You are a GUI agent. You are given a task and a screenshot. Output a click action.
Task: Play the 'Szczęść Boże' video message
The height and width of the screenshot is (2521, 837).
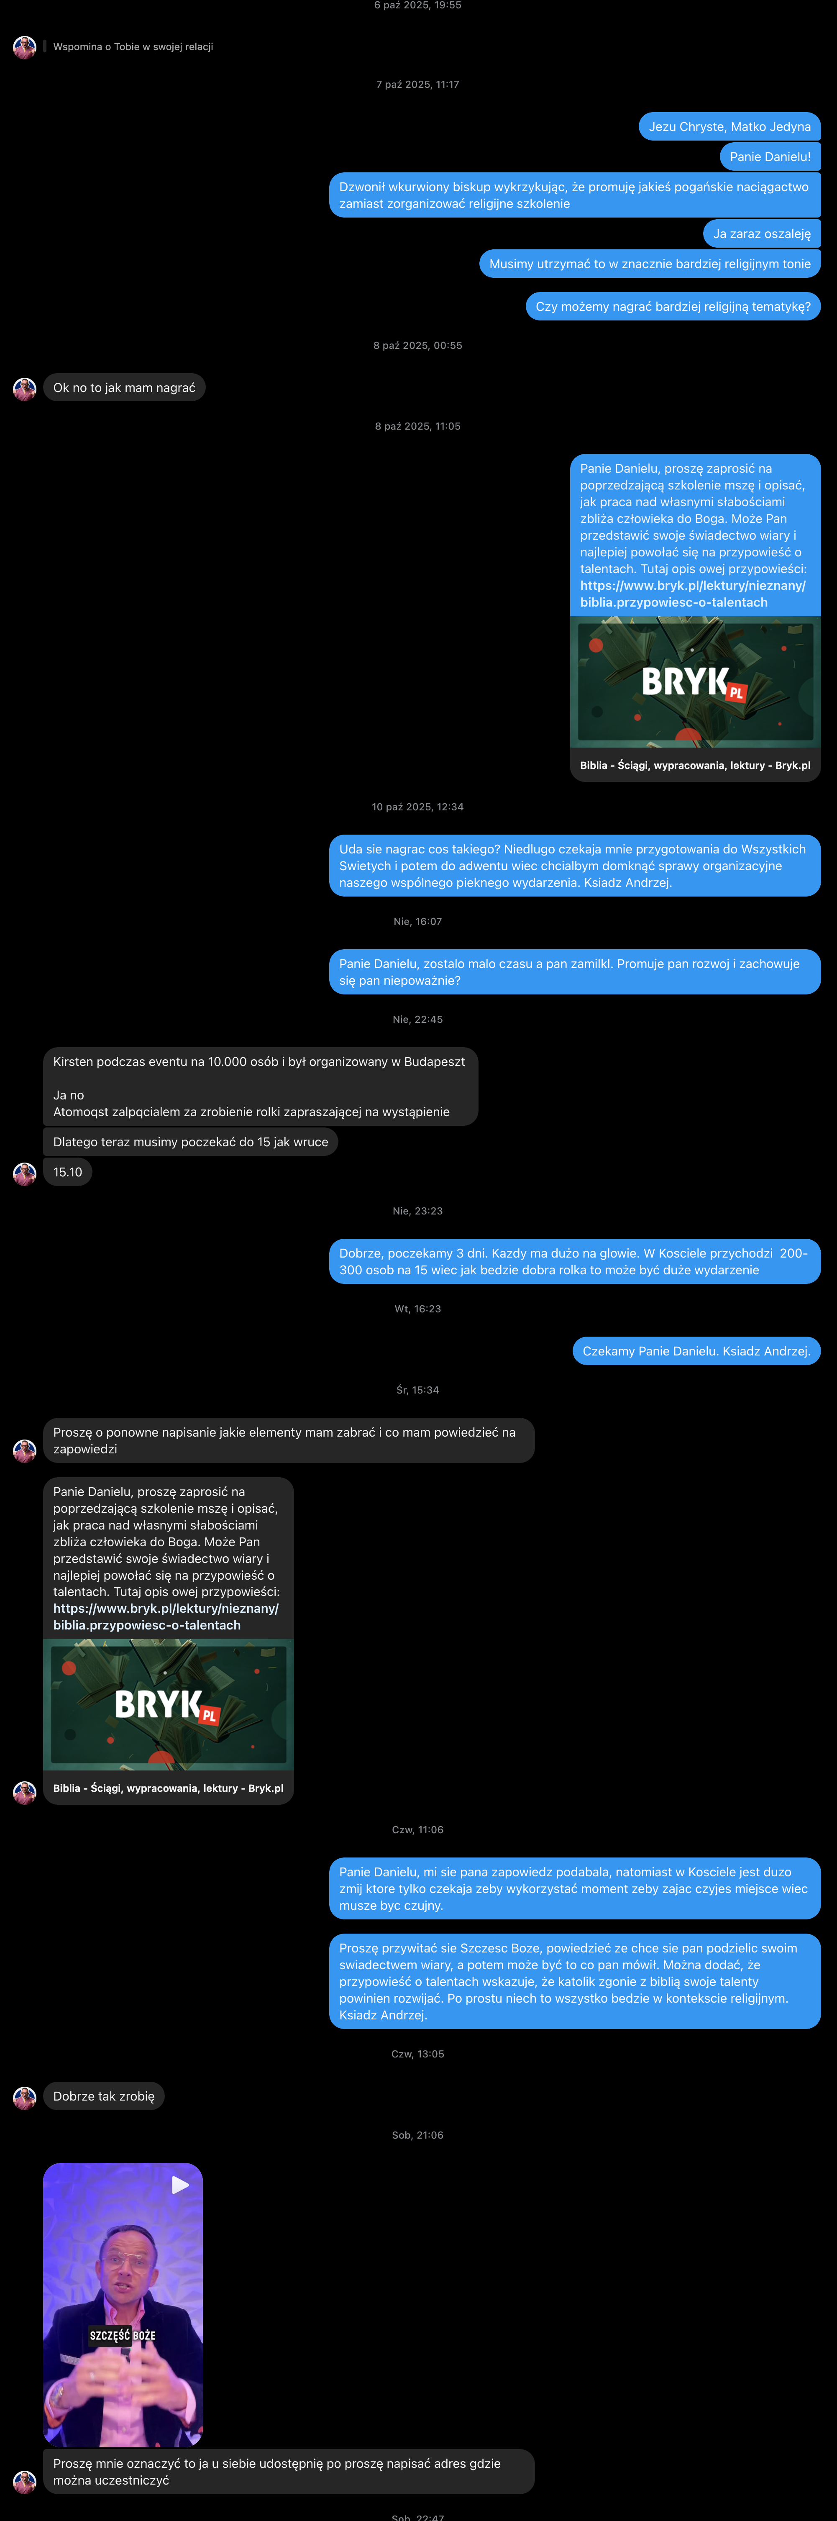coord(180,2184)
